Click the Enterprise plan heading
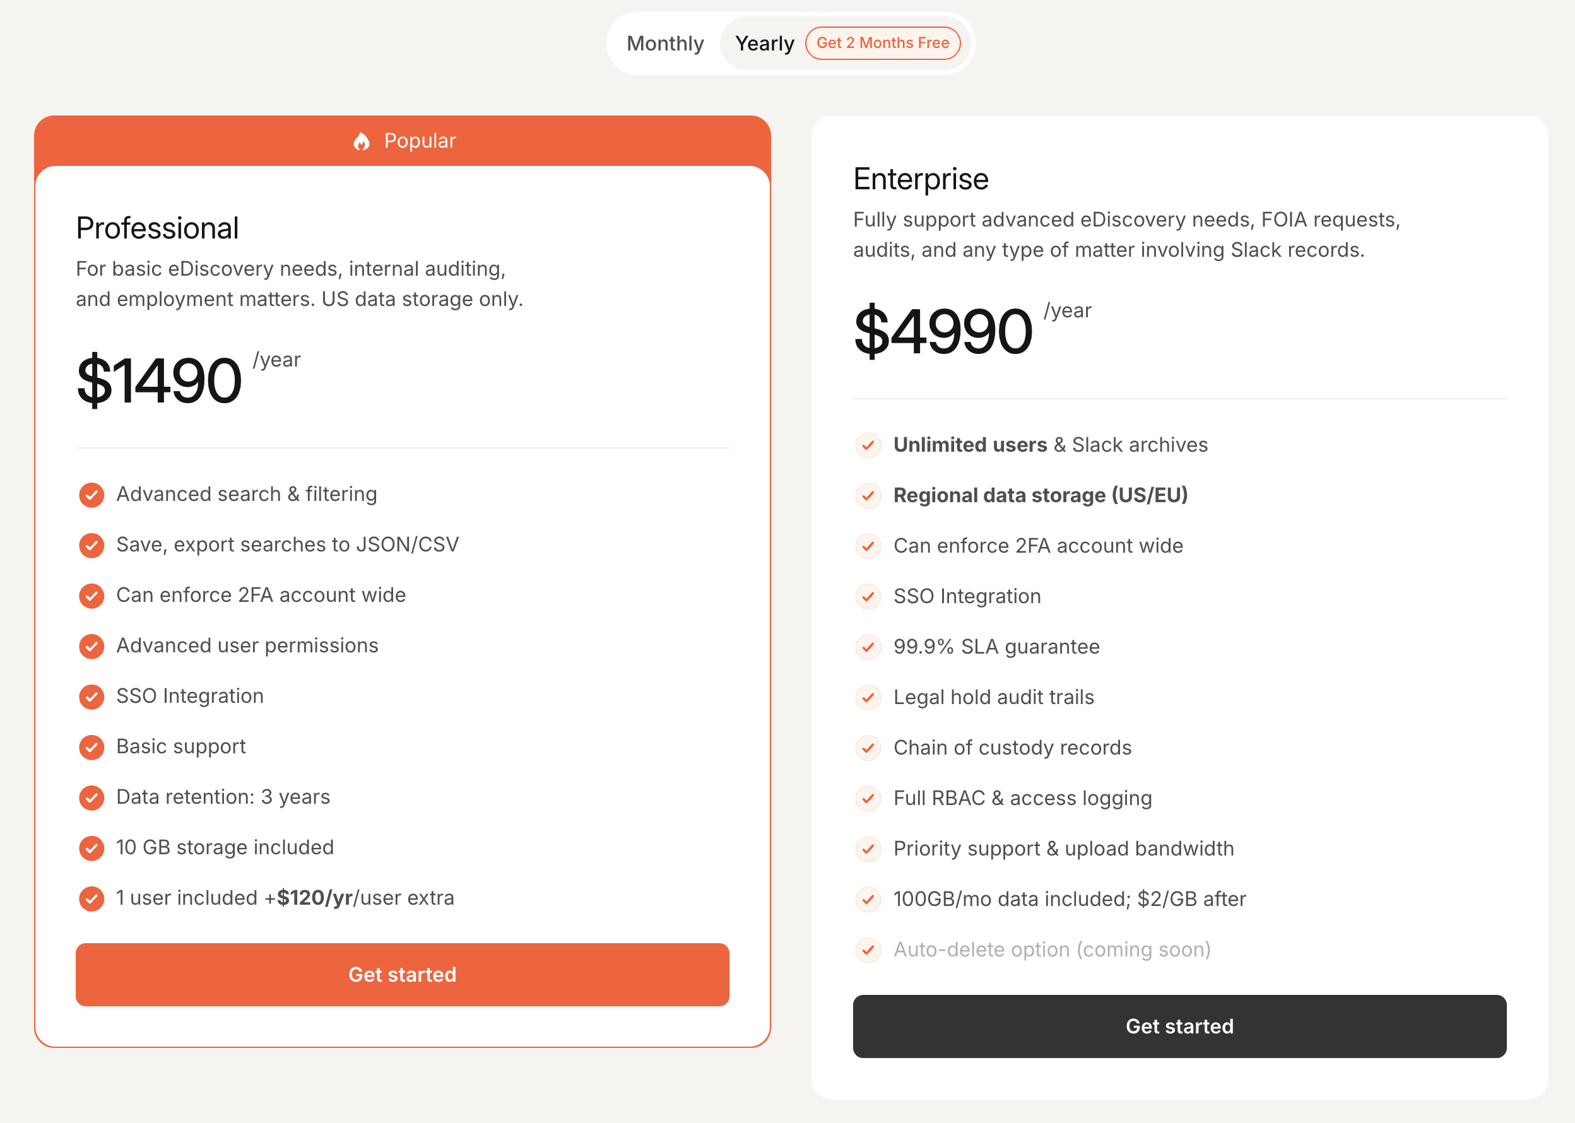The width and height of the screenshot is (1575, 1123). click(x=921, y=179)
